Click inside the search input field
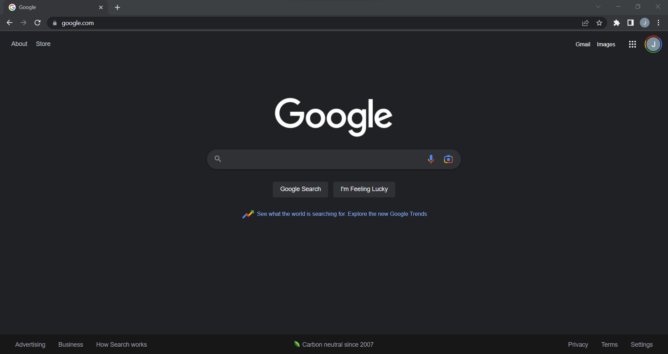 313,159
